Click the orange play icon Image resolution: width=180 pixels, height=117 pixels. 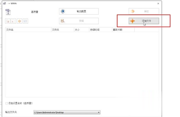(x=20, y=21)
